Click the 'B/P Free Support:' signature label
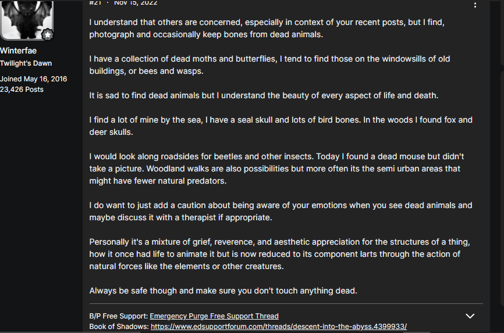 pyautogui.click(x=119, y=316)
